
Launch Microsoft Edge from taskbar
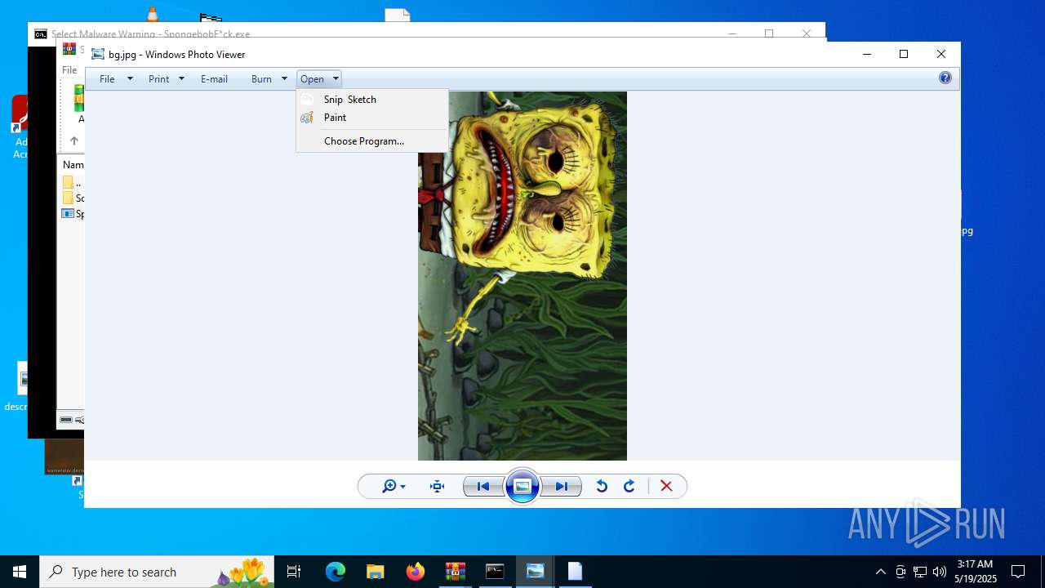[x=336, y=572]
